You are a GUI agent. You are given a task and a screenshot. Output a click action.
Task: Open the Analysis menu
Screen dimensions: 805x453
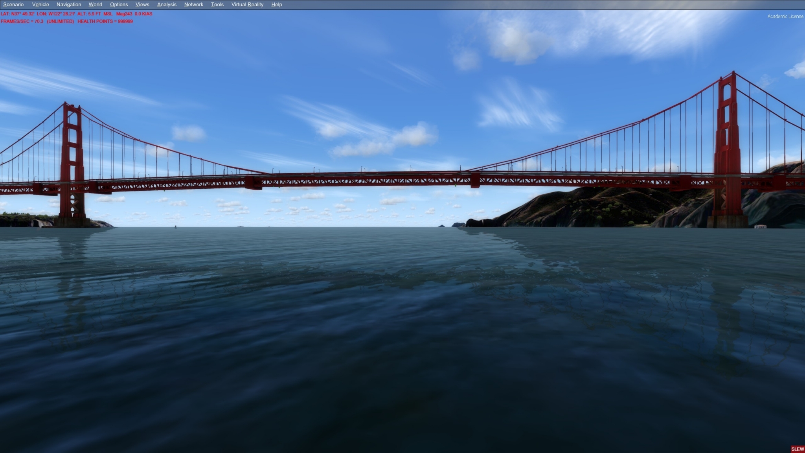click(167, 5)
